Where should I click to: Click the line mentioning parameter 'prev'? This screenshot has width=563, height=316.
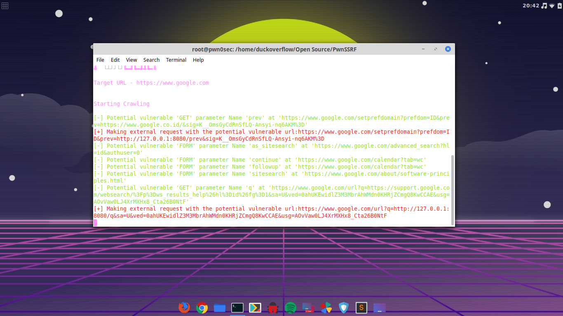pos(272,121)
